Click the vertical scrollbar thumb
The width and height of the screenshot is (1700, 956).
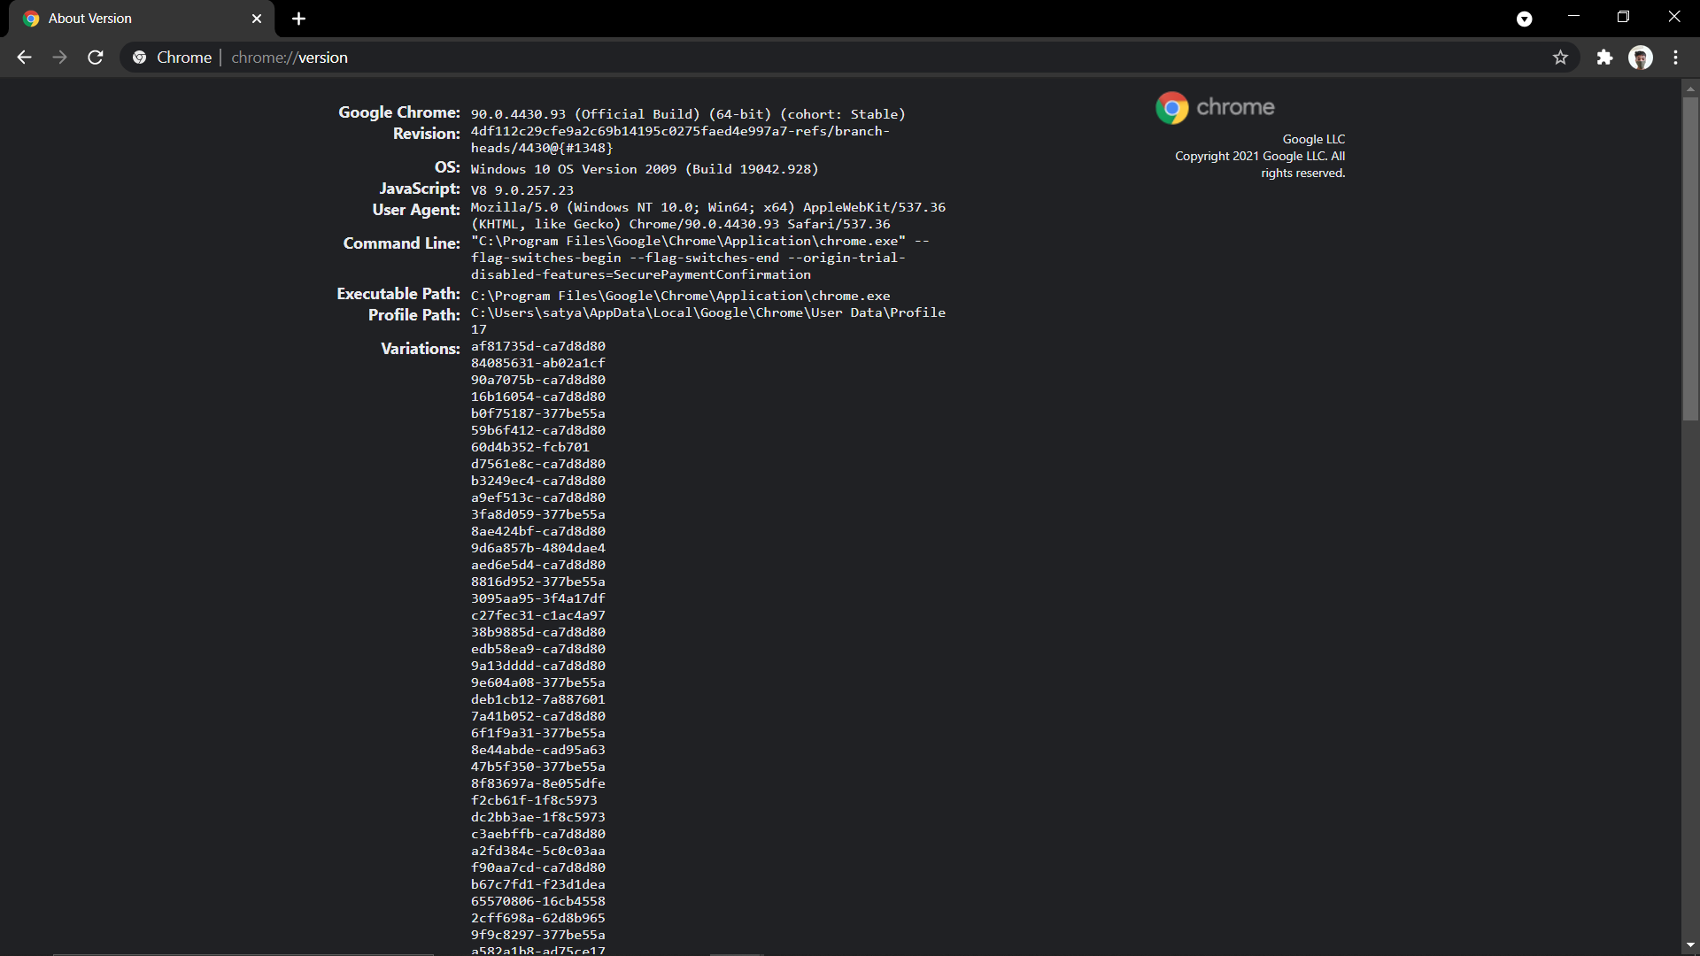tap(1690, 257)
